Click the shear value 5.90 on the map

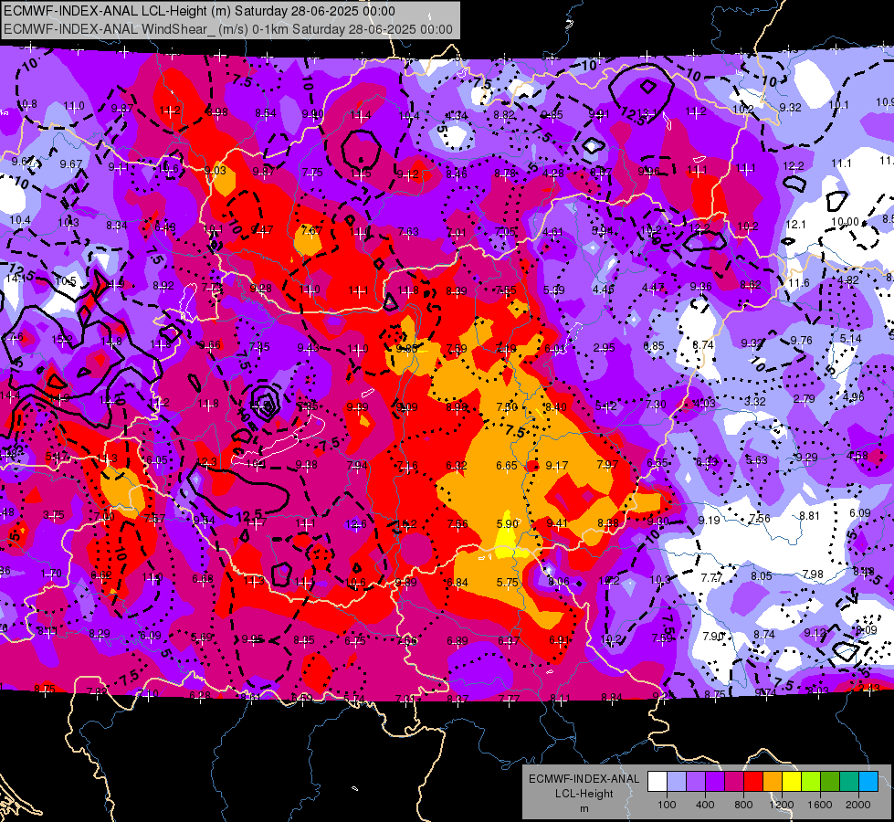click(508, 523)
